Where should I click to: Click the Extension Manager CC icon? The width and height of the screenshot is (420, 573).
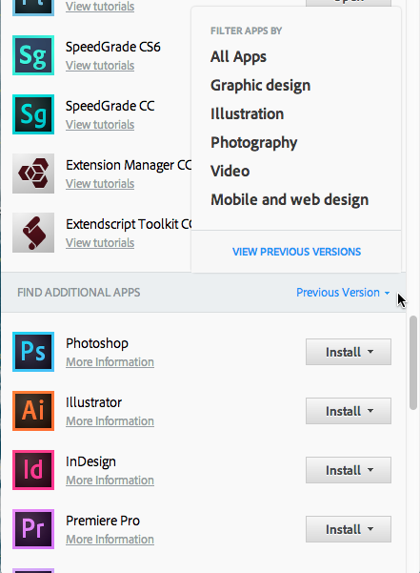[33, 174]
